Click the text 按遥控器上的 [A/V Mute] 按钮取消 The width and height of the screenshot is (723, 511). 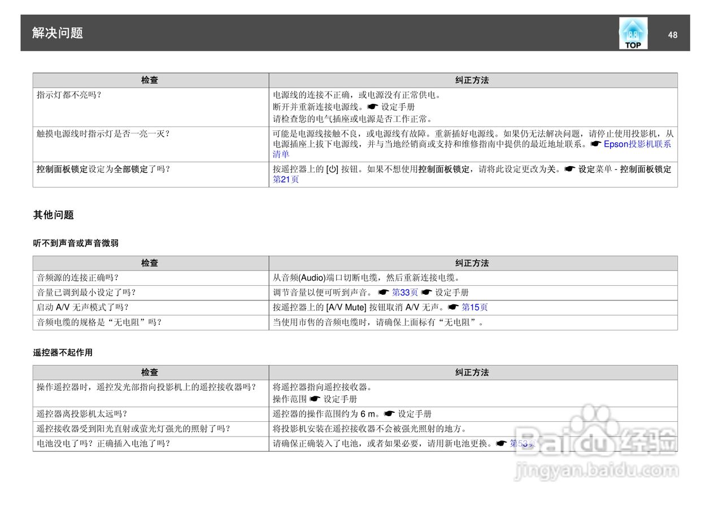pos(338,307)
